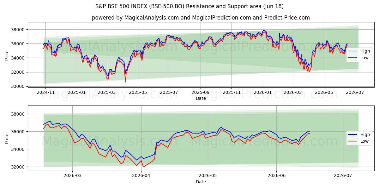Select the 32000 price tick on the top chart

(x=18, y=72)
